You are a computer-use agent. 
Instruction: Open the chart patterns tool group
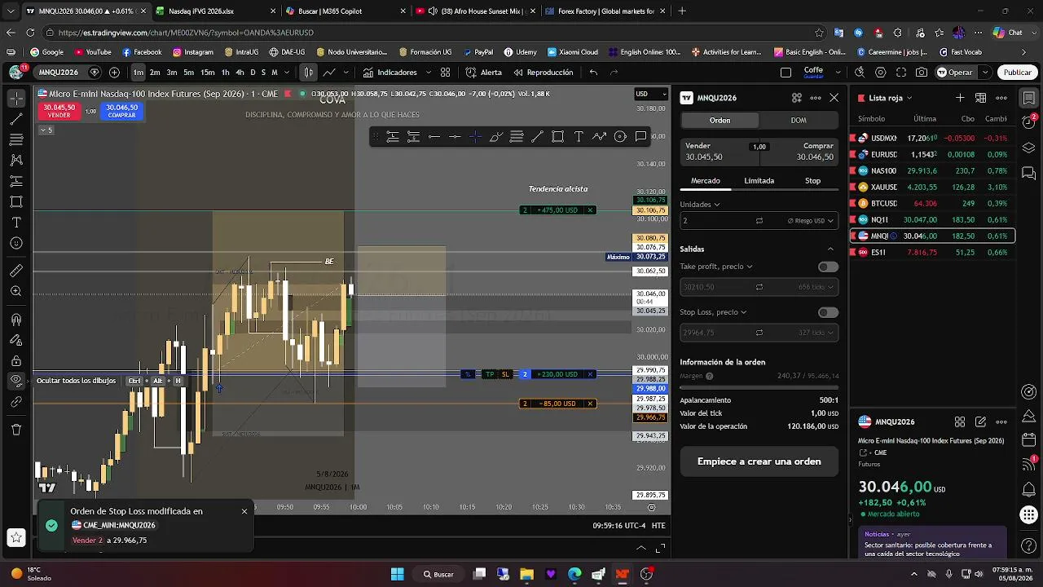(x=16, y=160)
